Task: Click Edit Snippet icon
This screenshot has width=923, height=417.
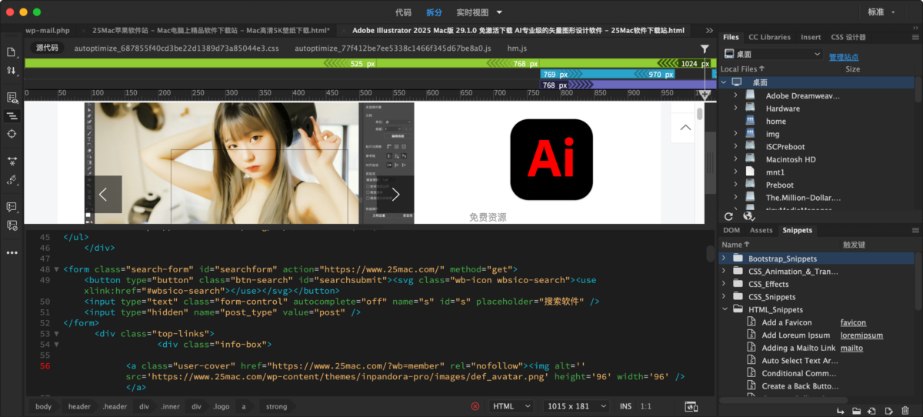Action: [x=888, y=411]
